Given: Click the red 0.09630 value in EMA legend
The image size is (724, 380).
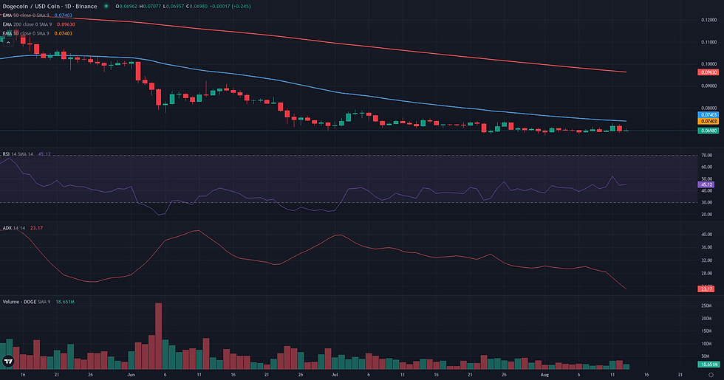Looking at the screenshot, I should tap(66, 24).
